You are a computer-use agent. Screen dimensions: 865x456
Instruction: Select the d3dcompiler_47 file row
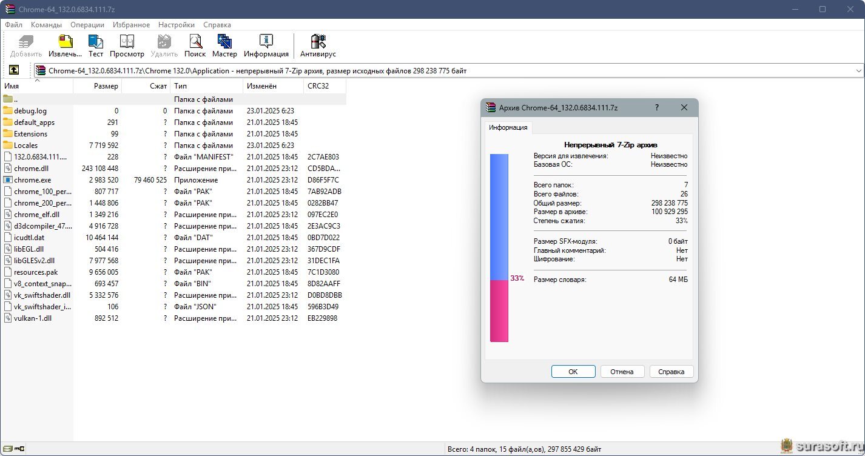click(173, 226)
